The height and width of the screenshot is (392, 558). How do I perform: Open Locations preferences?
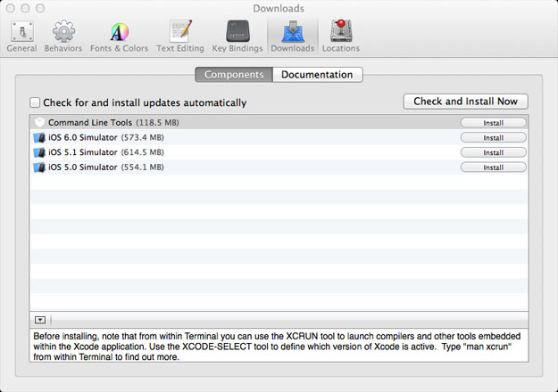(x=341, y=37)
